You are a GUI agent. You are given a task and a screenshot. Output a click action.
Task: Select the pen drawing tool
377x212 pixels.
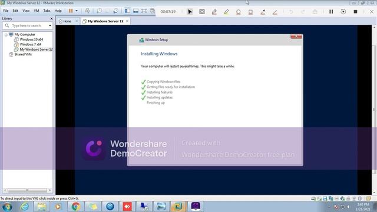pos(214,12)
